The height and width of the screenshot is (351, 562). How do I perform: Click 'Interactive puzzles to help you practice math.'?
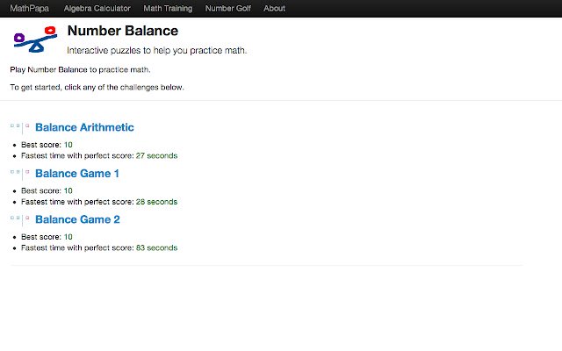click(x=156, y=51)
